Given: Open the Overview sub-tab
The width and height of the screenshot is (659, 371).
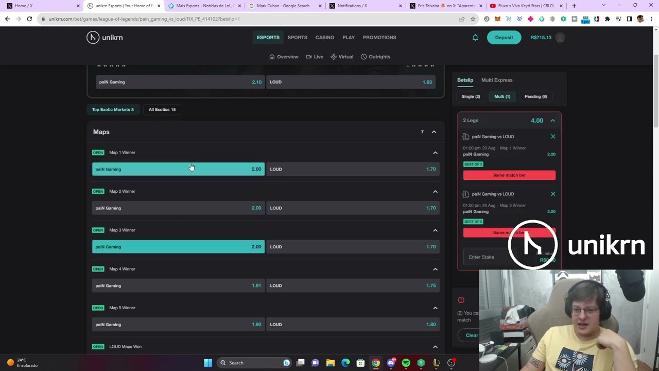Looking at the screenshot, I should point(284,57).
